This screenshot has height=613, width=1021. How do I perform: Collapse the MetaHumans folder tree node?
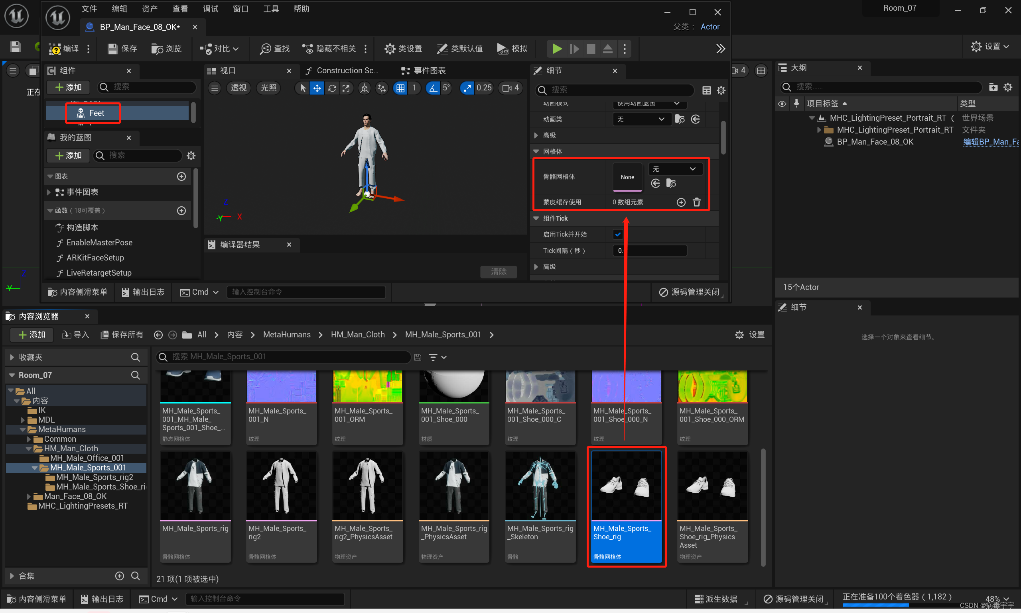(x=23, y=430)
